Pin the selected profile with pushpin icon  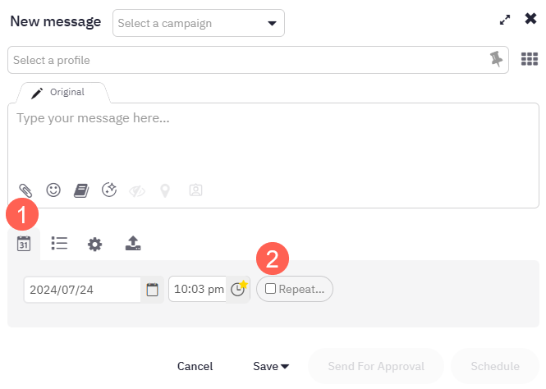496,59
